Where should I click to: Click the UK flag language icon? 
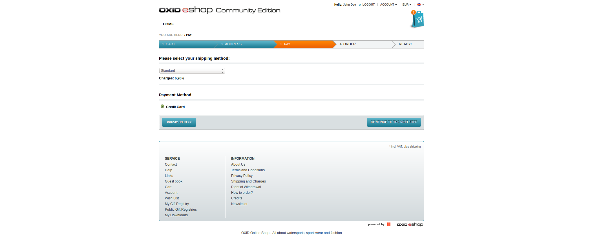(419, 5)
